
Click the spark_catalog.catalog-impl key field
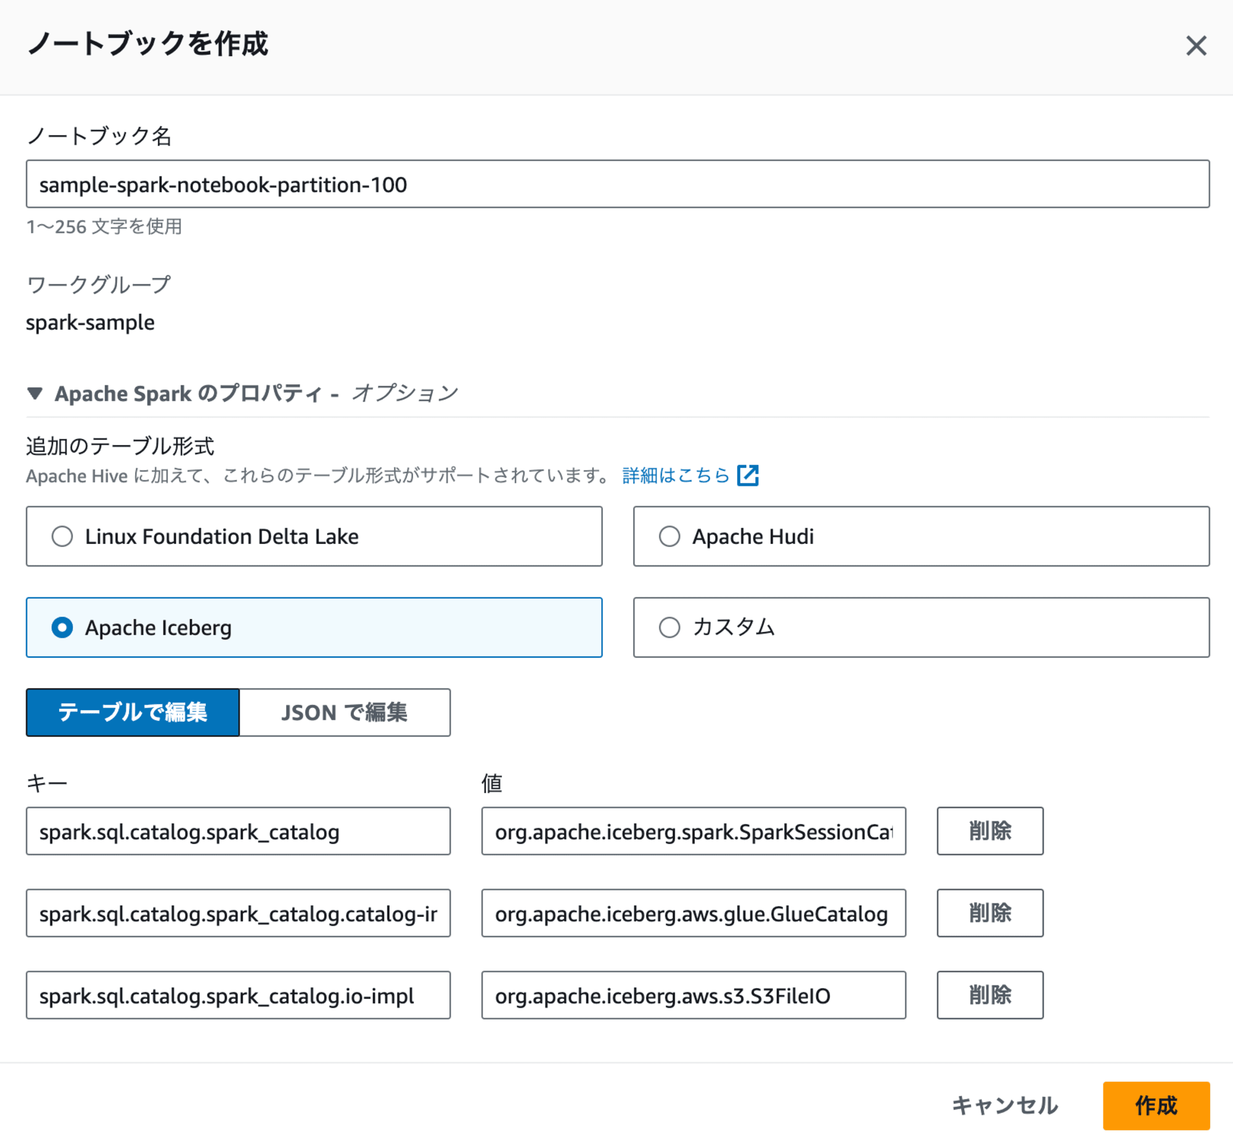pos(238,913)
